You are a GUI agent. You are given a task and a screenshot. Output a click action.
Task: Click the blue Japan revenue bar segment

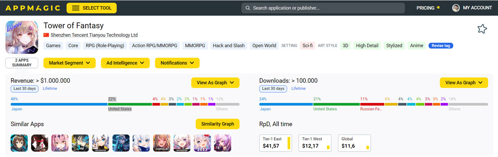point(59,104)
